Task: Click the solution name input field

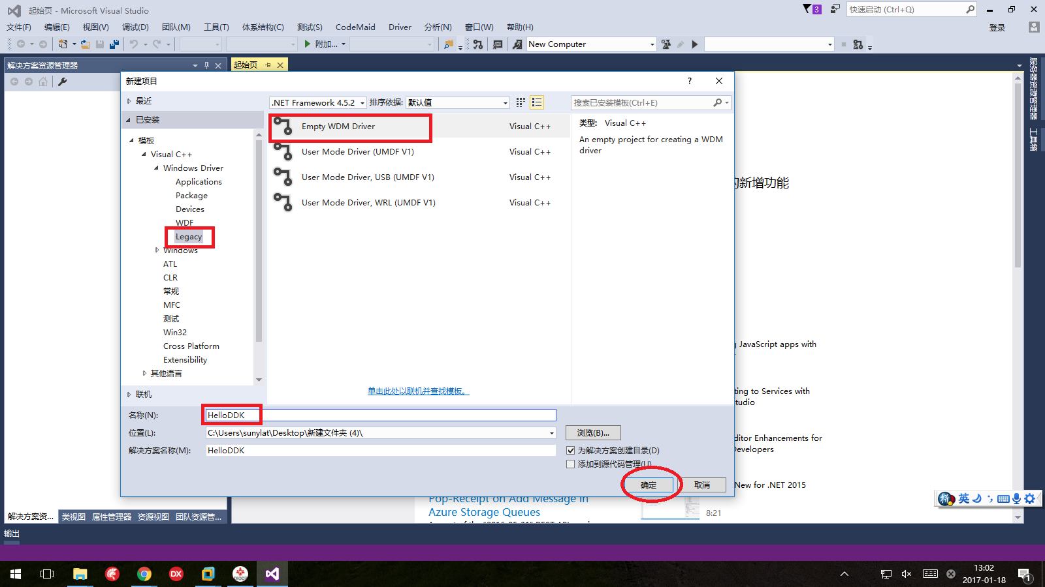Action: click(x=381, y=451)
